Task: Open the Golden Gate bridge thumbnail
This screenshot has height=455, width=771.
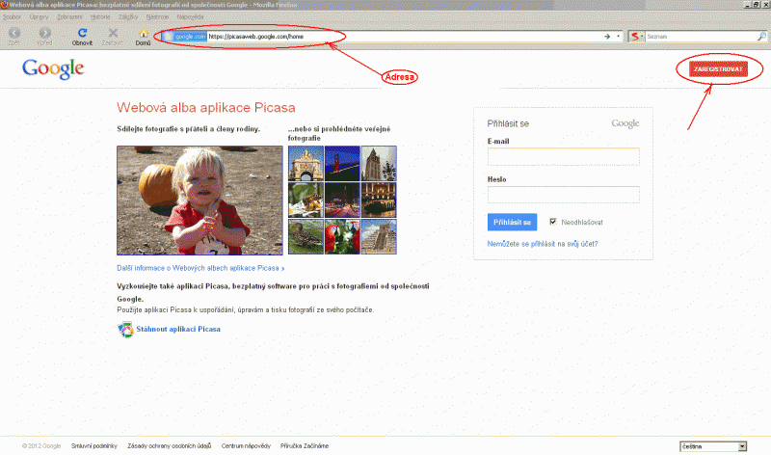Action: click(342, 163)
